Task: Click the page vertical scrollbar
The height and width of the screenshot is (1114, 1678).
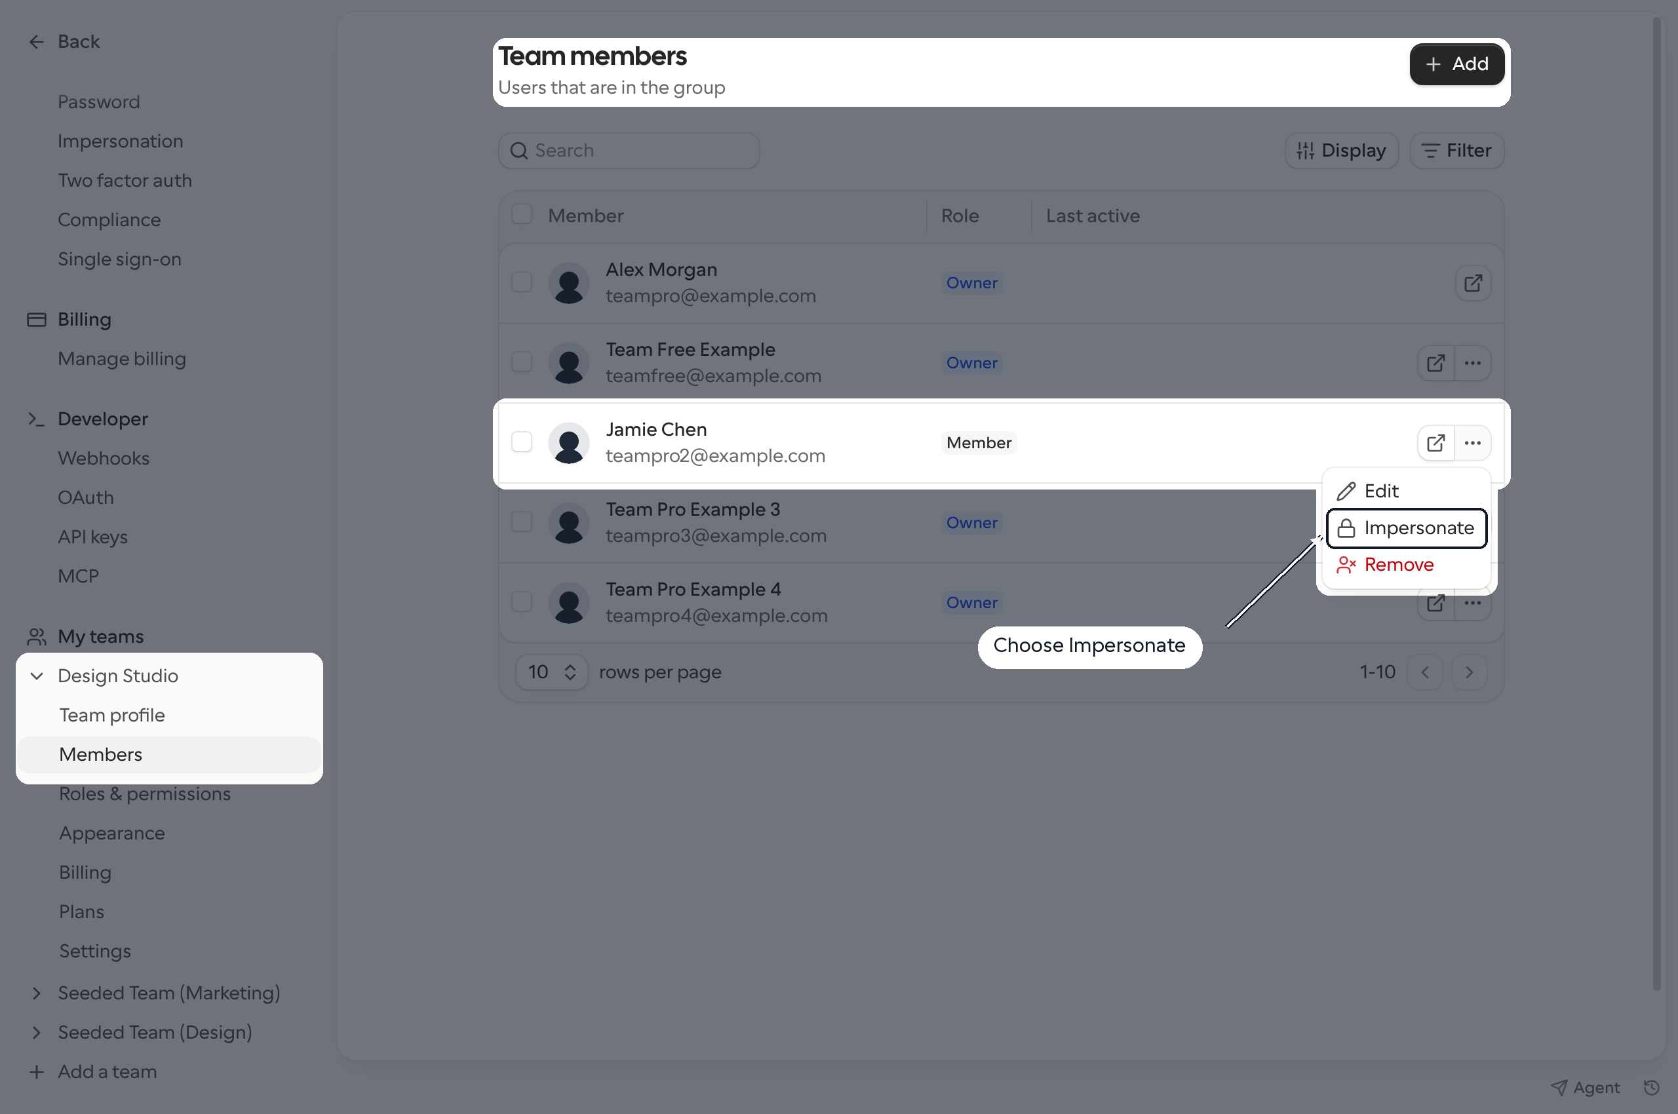Action: (1656, 504)
